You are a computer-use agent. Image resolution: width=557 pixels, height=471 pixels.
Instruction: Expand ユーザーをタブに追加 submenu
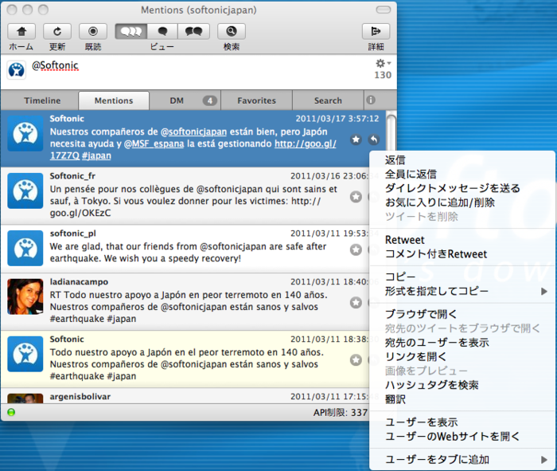462,460
